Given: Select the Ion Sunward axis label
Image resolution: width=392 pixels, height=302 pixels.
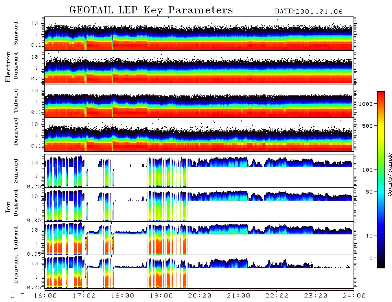Looking at the screenshot, I should click(16, 171).
